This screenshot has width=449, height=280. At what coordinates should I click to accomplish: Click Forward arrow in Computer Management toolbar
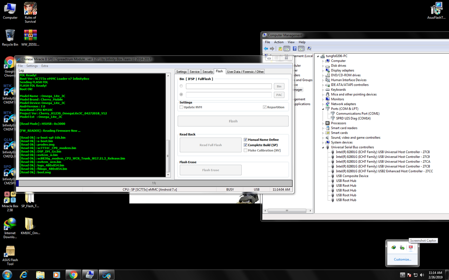click(272, 49)
